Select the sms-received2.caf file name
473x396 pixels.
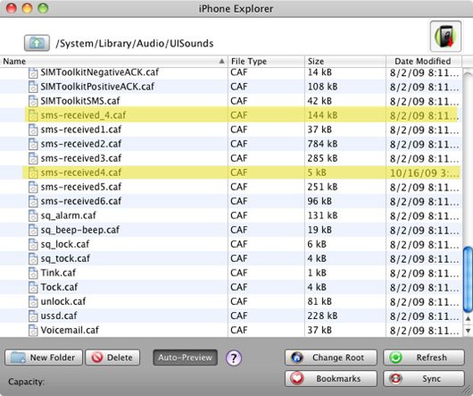(81, 144)
